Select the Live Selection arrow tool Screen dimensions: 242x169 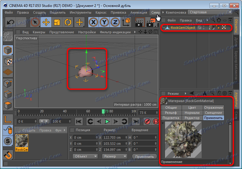pyautogui.click(x=35, y=22)
